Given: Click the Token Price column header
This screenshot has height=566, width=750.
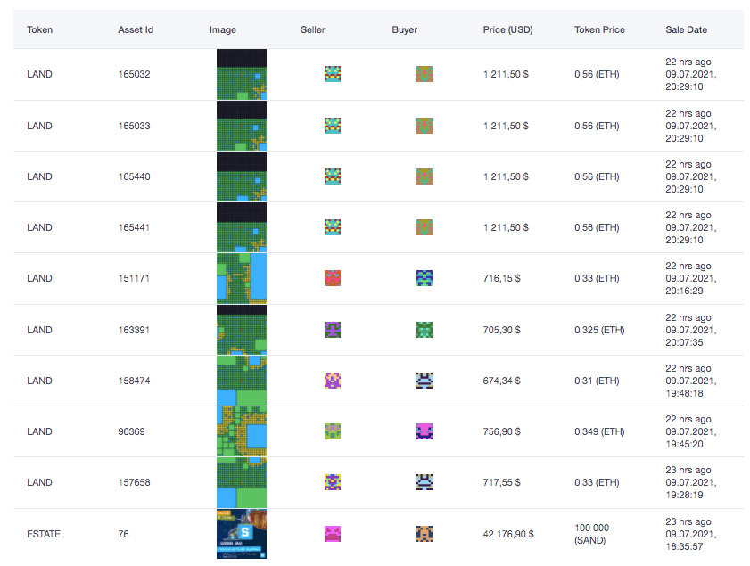Looking at the screenshot, I should [x=599, y=29].
